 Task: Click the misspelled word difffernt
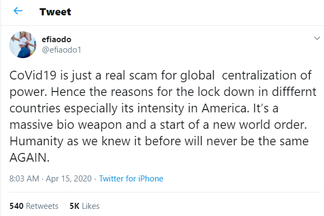(x=294, y=92)
